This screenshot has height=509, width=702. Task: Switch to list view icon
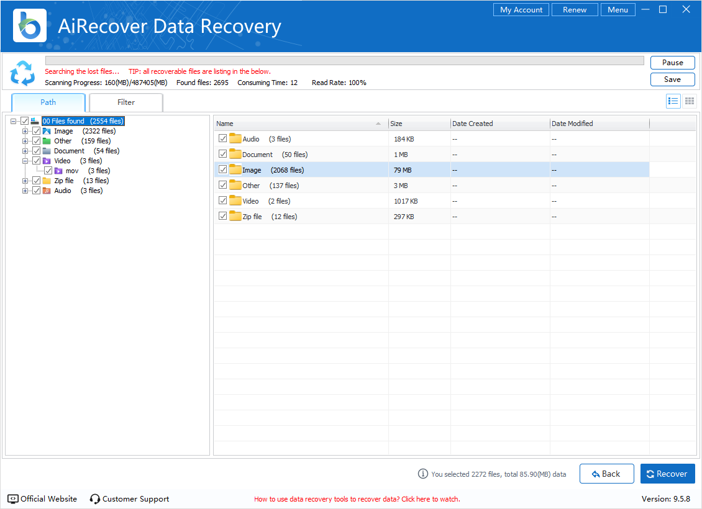(x=673, y=101)
